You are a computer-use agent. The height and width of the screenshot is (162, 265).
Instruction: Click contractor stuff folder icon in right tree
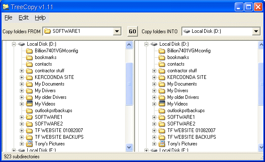[162, 71]
